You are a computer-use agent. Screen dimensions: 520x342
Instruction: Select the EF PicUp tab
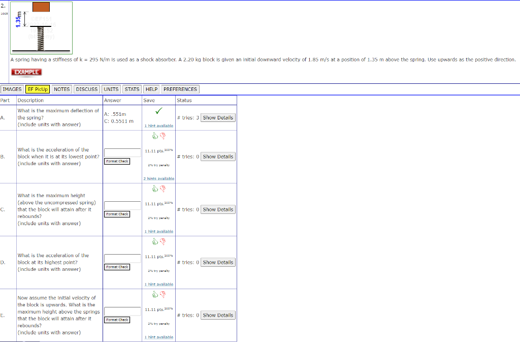(x=38, y=89)
